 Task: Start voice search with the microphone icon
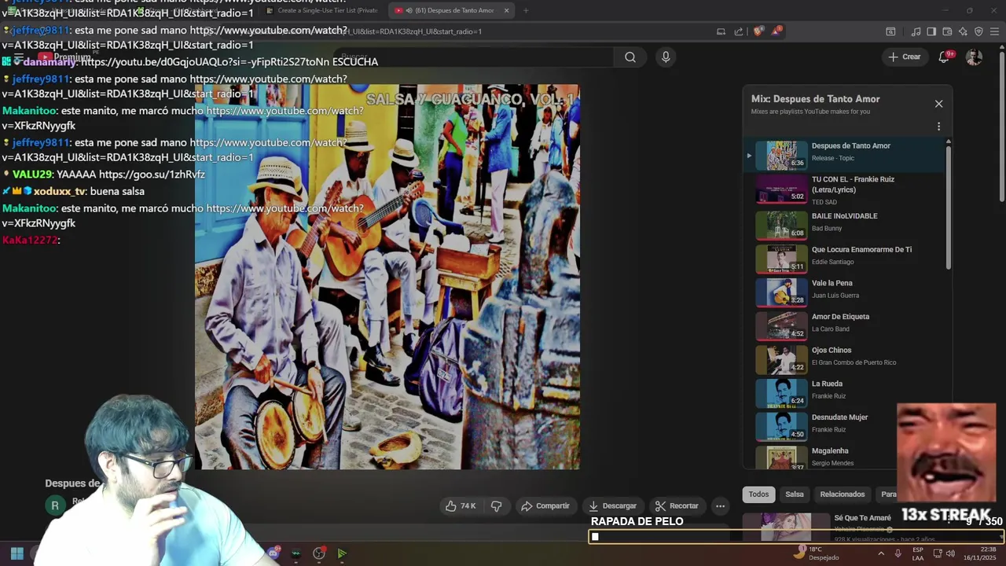pos(666,57)
